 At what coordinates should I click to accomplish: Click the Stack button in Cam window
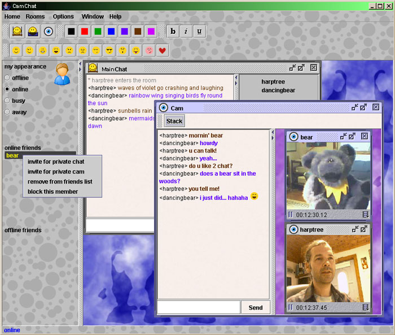pos(174,121)
